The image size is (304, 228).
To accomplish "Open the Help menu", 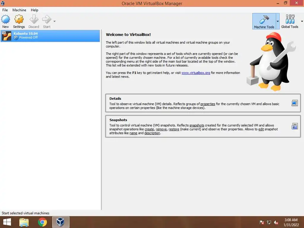I will (34, 10).
